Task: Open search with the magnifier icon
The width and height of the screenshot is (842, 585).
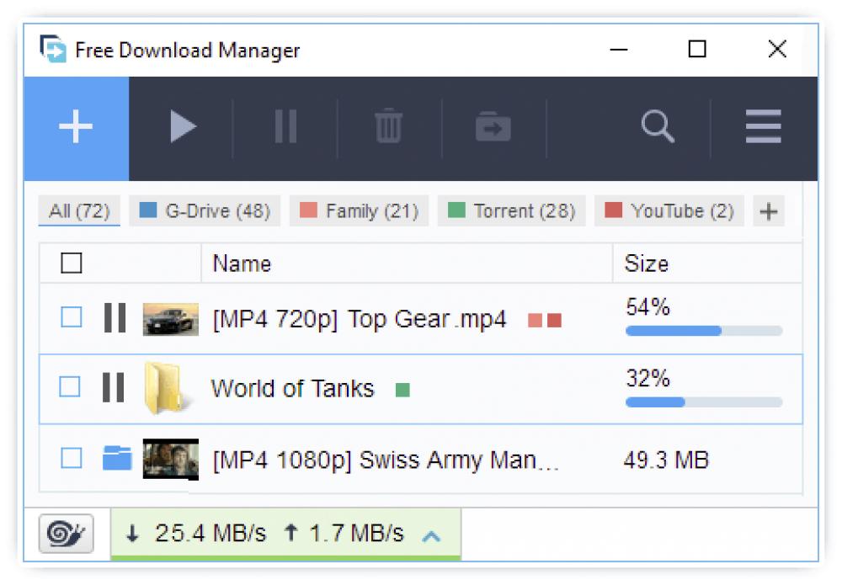Action: [658, 126]
